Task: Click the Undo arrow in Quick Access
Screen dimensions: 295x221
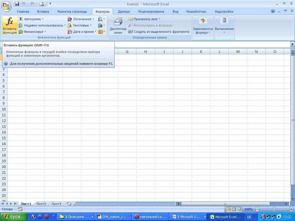Action: coord(23,3)
